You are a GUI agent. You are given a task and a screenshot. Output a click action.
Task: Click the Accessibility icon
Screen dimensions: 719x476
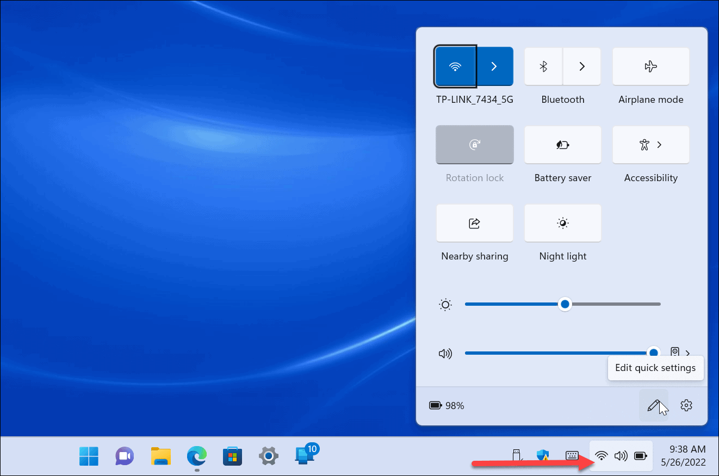pos(644,145)
